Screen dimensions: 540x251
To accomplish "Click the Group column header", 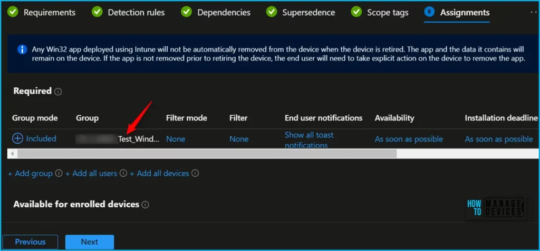I will click(87, 118).
